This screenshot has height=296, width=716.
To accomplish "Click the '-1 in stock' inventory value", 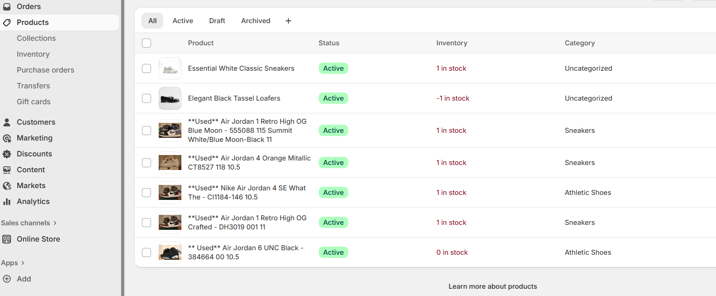I will tap(453, 98).
